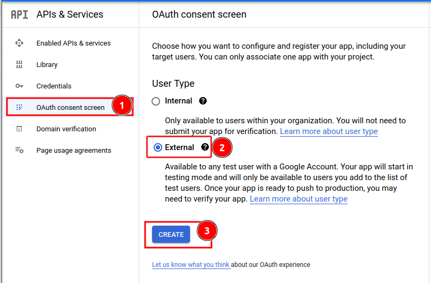This screenshot has width=431, height=283.
Task: Click the Library grid icon
Action: tap(19, 64)
